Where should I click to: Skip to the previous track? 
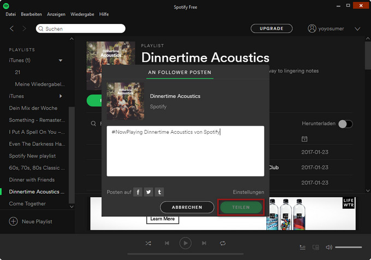pyautogui.click(x=167, y=243)
